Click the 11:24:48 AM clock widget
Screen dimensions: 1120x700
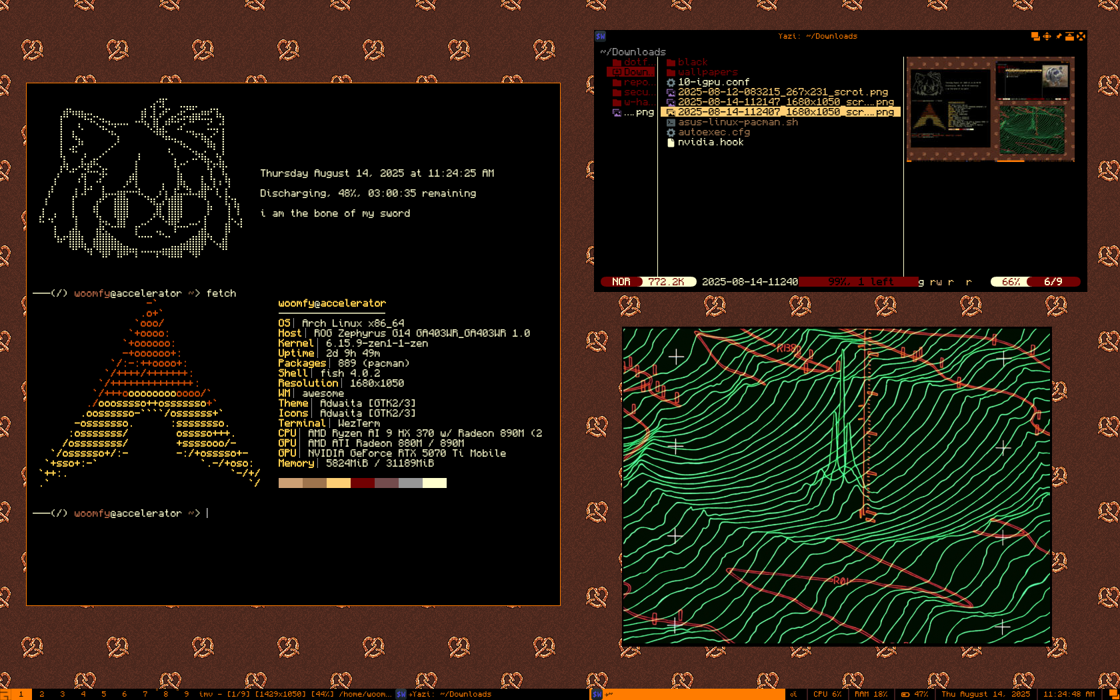[x=1069, y=694]
